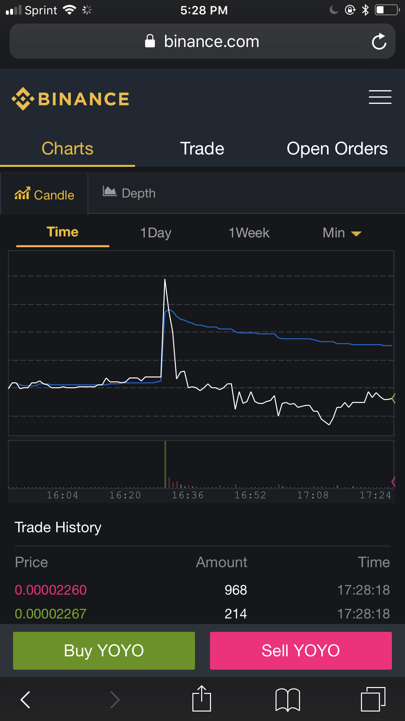Screen dimensions: 405x721
Task: Tap the 17:08 time axis label
Action: (313, 495)
